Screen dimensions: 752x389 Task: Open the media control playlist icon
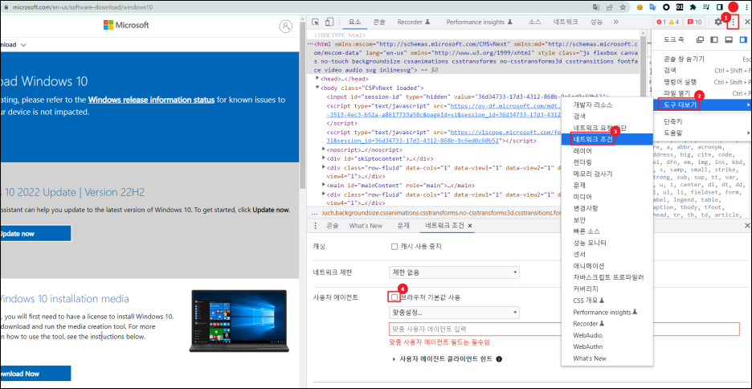click(x=706, y=7)
